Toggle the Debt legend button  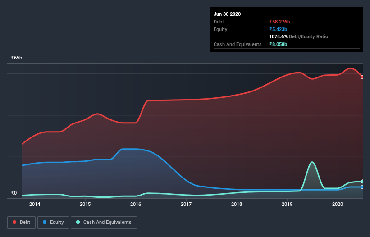(x=22, y=223)
